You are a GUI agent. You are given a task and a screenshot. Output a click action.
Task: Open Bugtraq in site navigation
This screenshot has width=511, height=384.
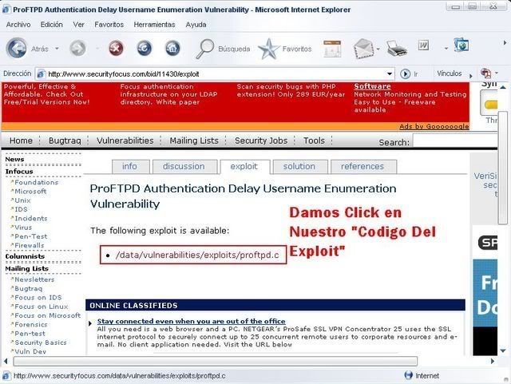(x=65, y=141)
